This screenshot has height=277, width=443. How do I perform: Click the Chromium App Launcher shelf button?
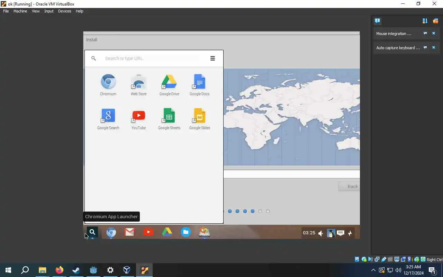pos(92,232)
